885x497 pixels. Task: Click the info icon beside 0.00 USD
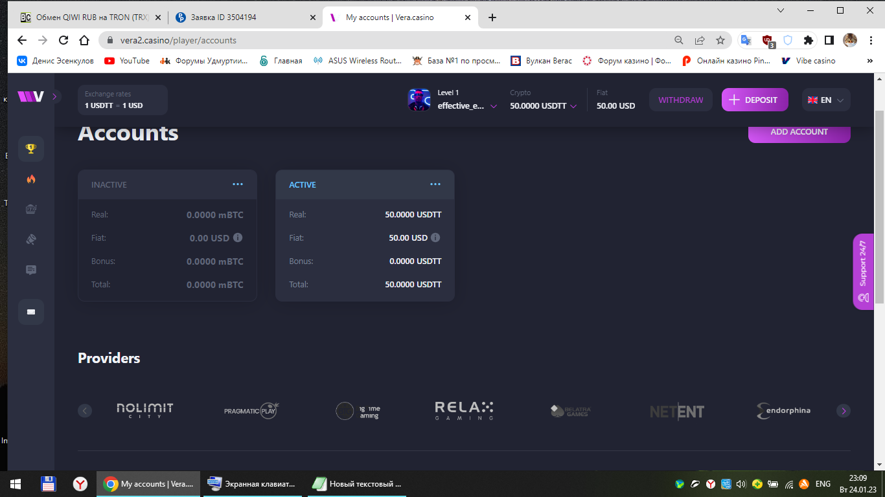coord(238,237)
